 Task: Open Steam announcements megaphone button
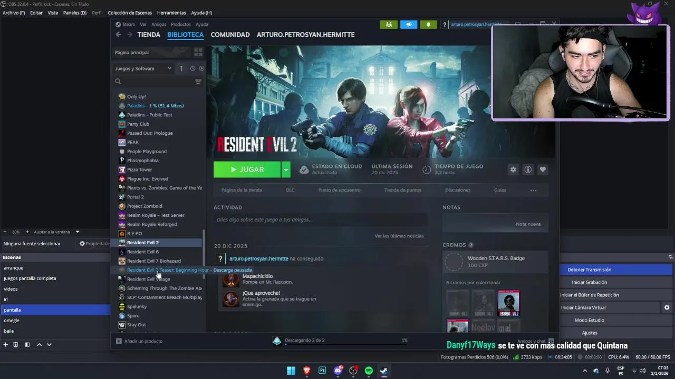(x=409, y=24)
